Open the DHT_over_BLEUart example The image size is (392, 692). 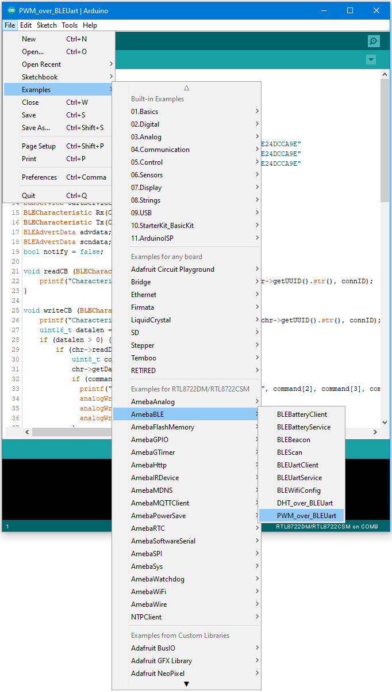305,503
